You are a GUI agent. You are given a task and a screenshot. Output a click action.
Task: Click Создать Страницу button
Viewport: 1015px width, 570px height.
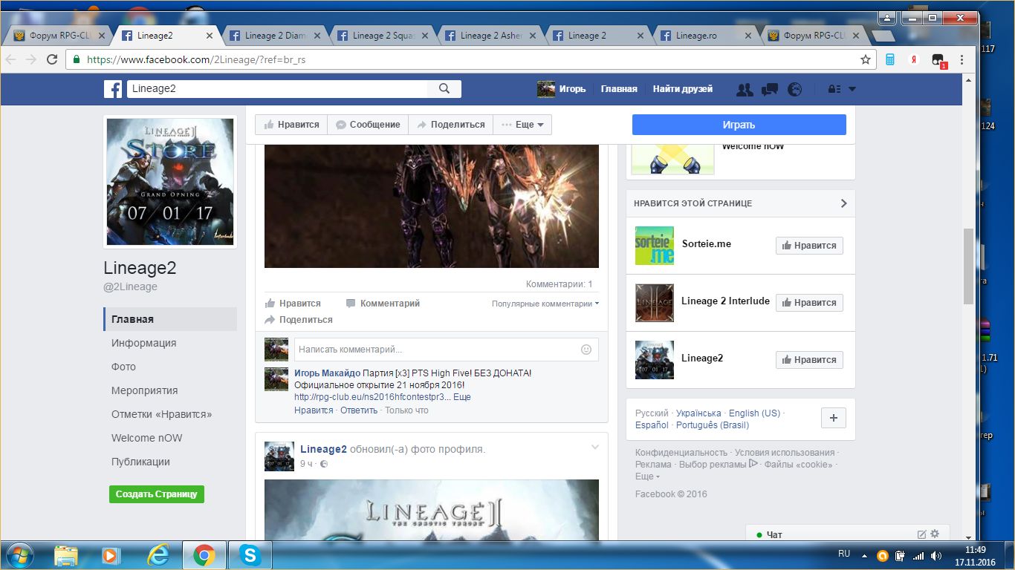pos(156,494)
